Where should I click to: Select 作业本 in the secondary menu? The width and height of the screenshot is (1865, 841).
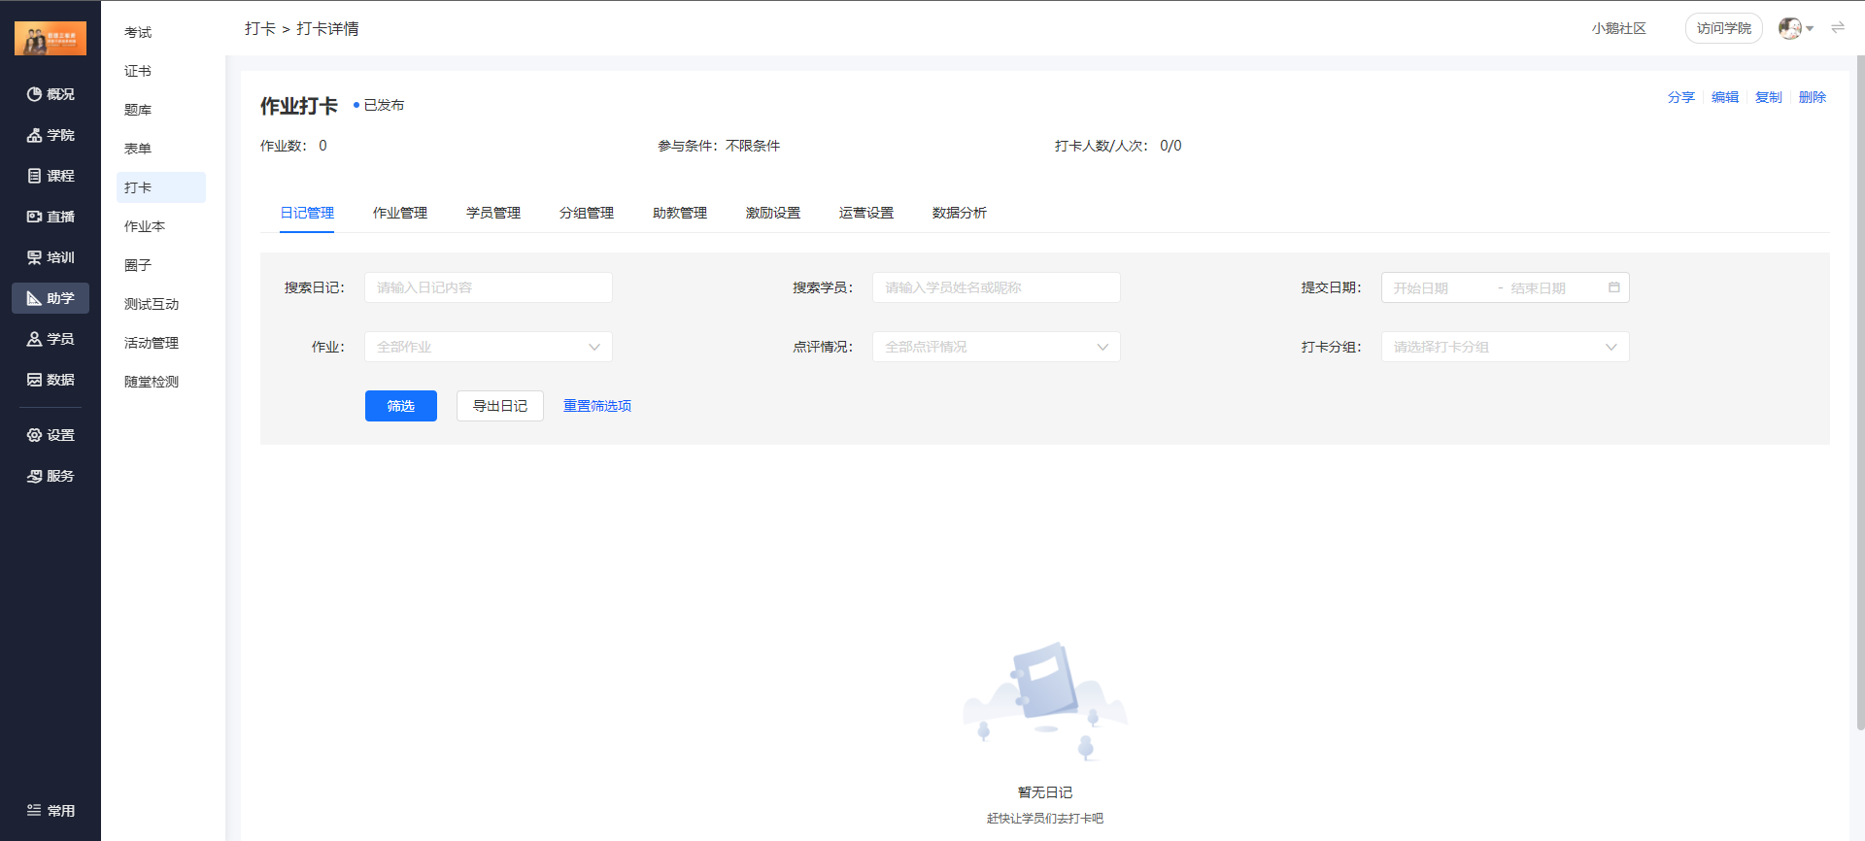click(145, 226)
